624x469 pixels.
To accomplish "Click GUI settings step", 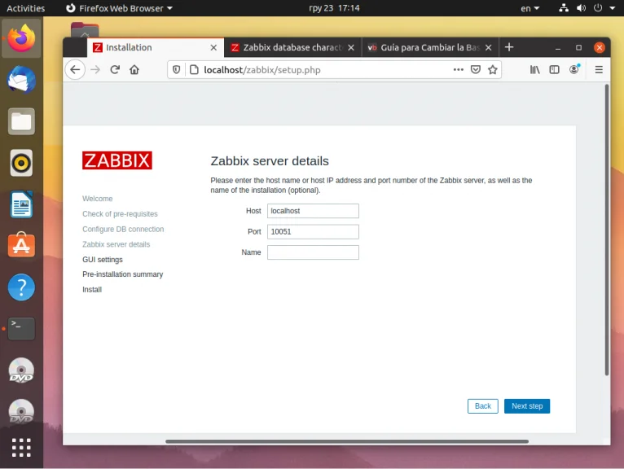I will (103, 260).
